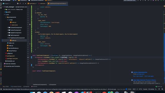The image size is (165, 93).
Task: Click the line ending LF status indicator
Action: click(x=137, y=89)
